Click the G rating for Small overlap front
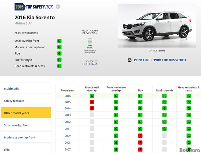Viewport: 201px width, 153px height. click(x=59, y=41)
